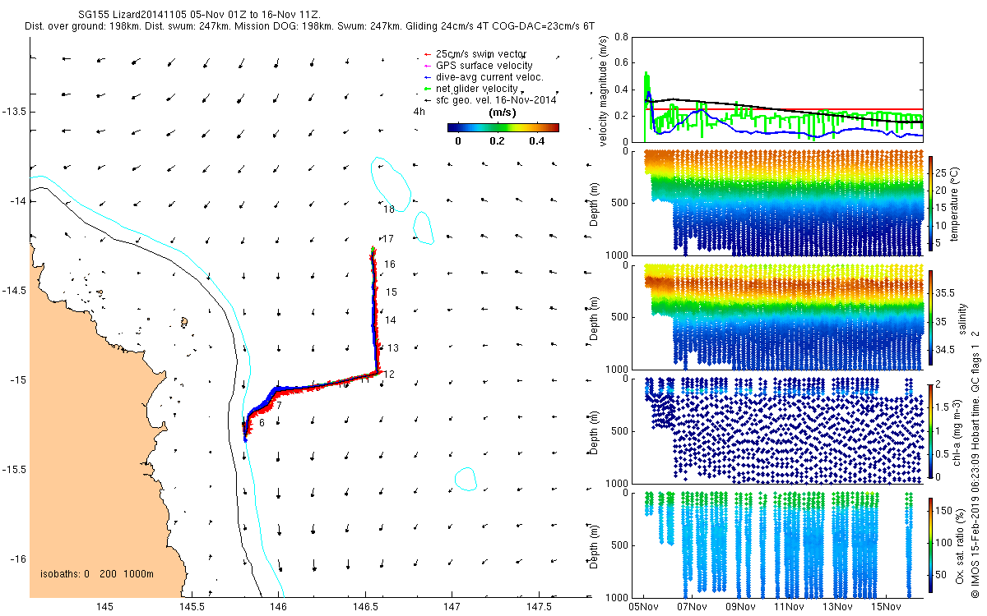The image size is (987, 616).
Task: Click day marker '17' near the track end
Action: [387, 239]
